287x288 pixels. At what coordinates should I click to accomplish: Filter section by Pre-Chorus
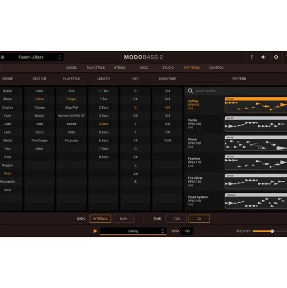[x=39, y=140]
